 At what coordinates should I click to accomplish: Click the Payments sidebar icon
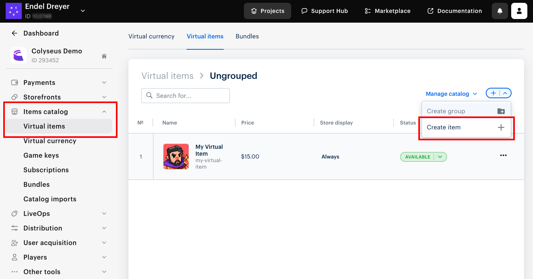[x=14, y=82]
